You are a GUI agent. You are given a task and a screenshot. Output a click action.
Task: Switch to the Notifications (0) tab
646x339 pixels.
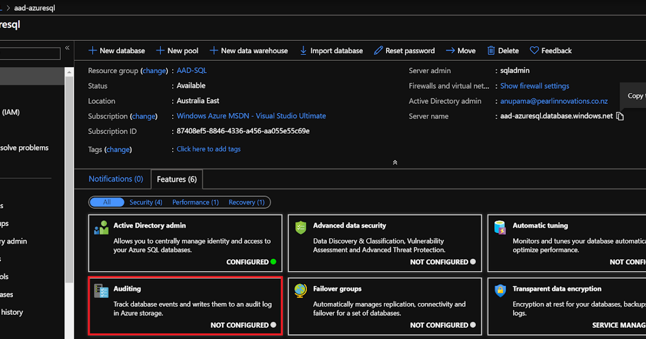point(116,179)
